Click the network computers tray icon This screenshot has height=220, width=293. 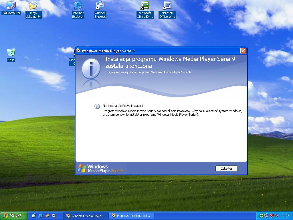[266, 216]
